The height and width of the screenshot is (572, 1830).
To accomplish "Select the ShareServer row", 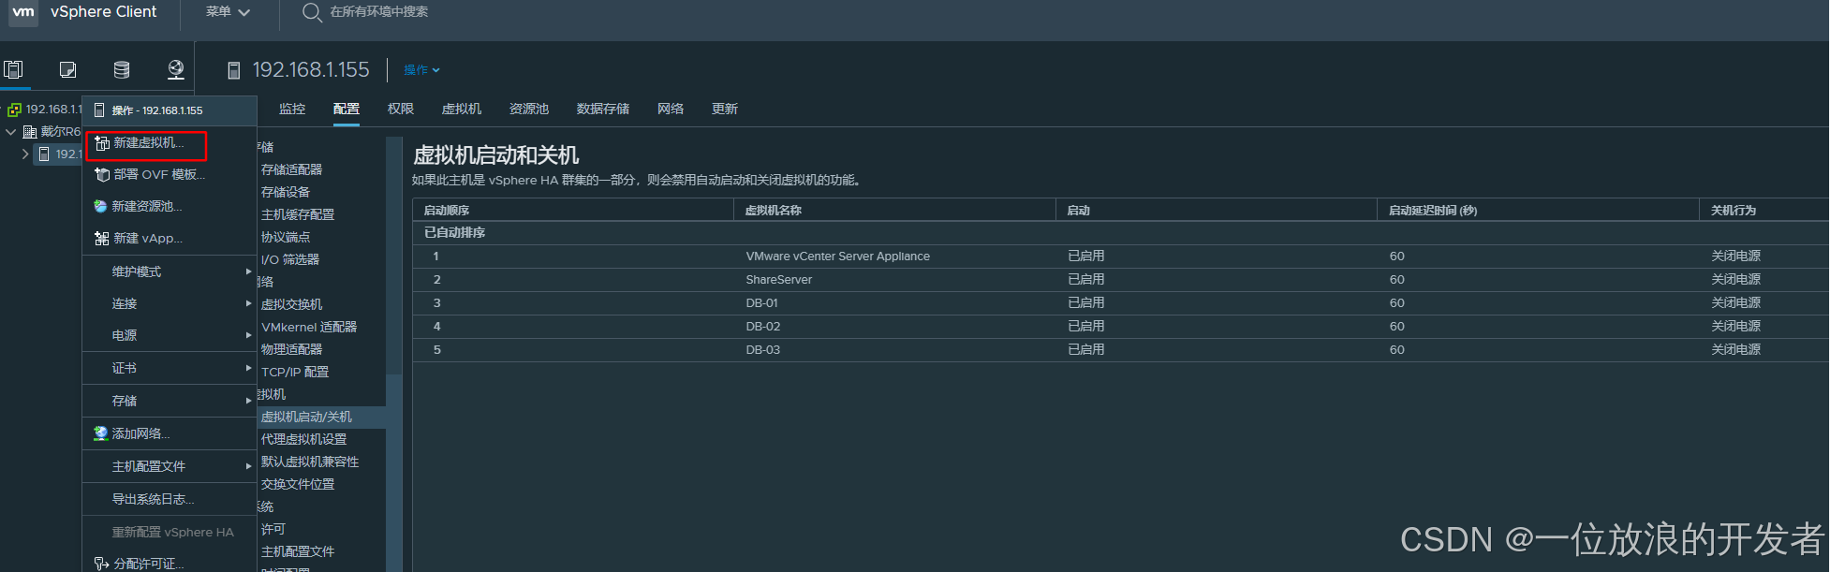I will (x=1120, y=279).
